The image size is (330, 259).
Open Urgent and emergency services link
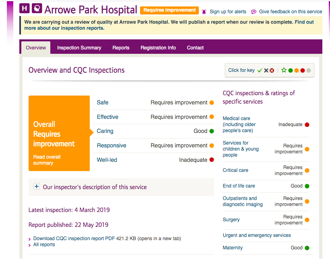(257, 235)
